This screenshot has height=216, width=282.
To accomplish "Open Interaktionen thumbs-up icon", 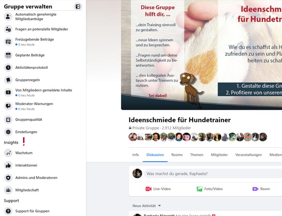I will click(8, 165).
